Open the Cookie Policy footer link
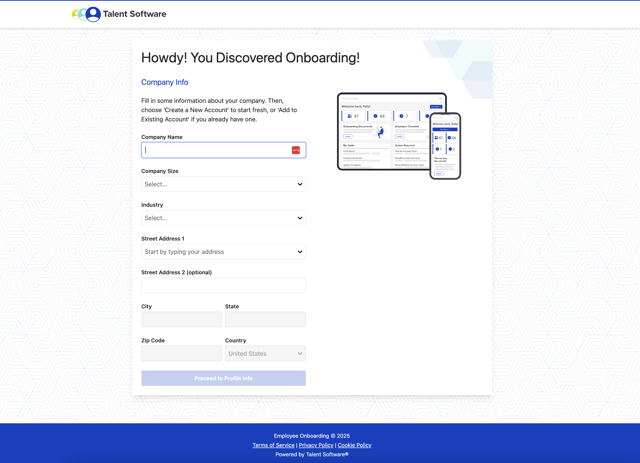This screenshot has height=463, width=640. point(354,445)
